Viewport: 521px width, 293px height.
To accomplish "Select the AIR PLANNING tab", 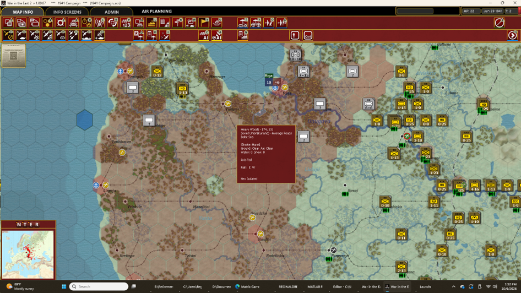I will click(x=156, y=12).
